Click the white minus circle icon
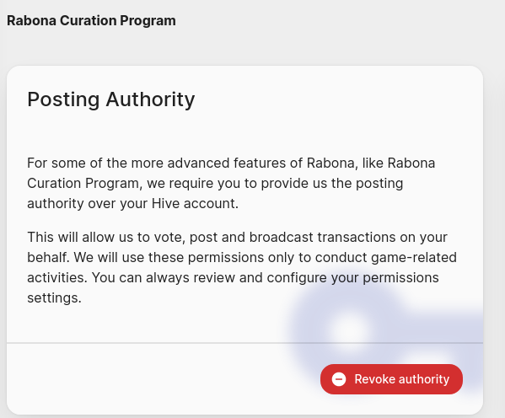This screenshot has width=505, height=418. [x=339, y=379]
